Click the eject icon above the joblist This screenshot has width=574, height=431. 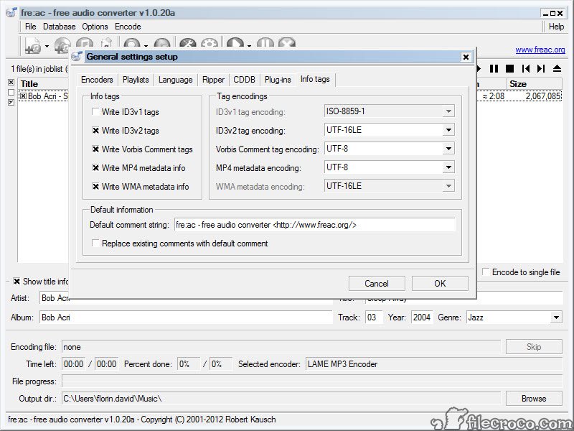[557, 68]
